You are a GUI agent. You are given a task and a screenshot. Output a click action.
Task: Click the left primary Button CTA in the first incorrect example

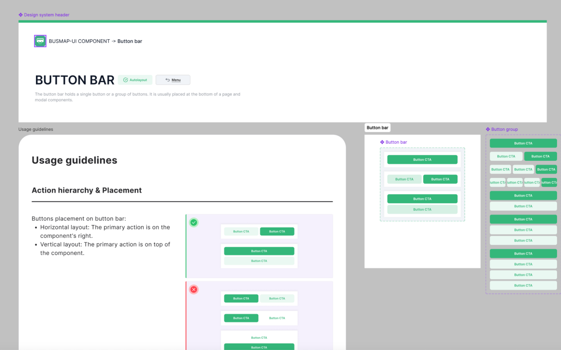[241, 298]
